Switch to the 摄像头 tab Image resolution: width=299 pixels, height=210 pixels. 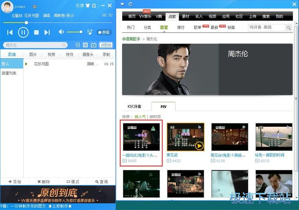click(x=88, y=55)
